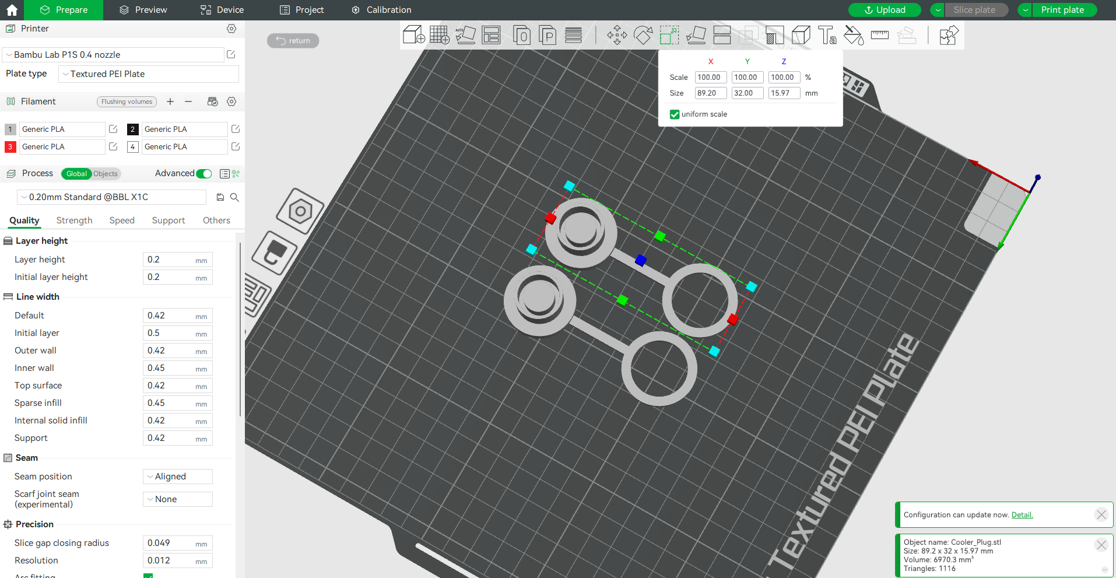Open Seam position dropdown
The width and height of the screenshot is (1116, 578).
click(178, 477)
